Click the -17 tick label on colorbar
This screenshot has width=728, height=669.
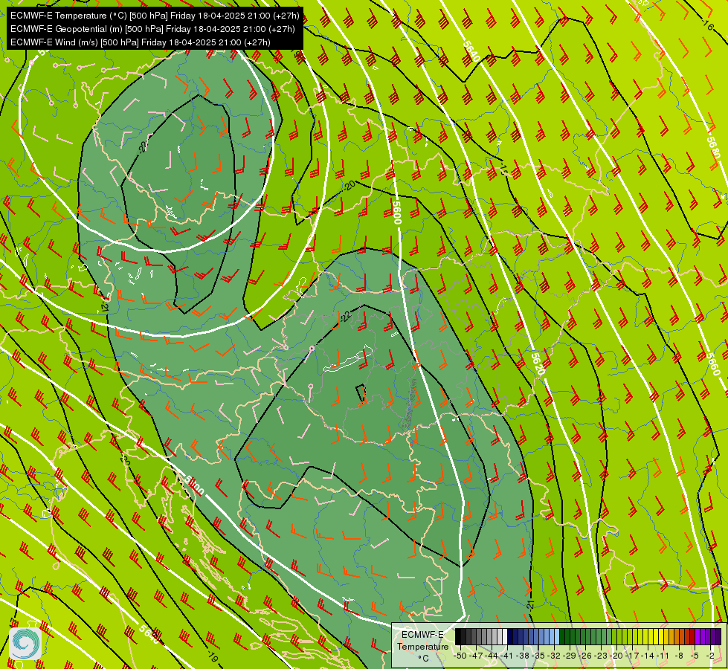tap(634, 656)
